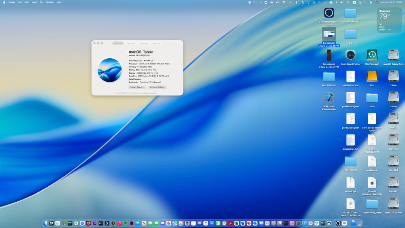405x228 pixels.
Task: Launch Microsoft PowerPoint from dock
Action: pos(249,223)
